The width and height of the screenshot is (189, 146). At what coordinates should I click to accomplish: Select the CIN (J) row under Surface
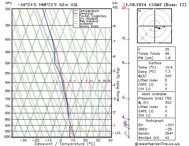pos(156,89)
